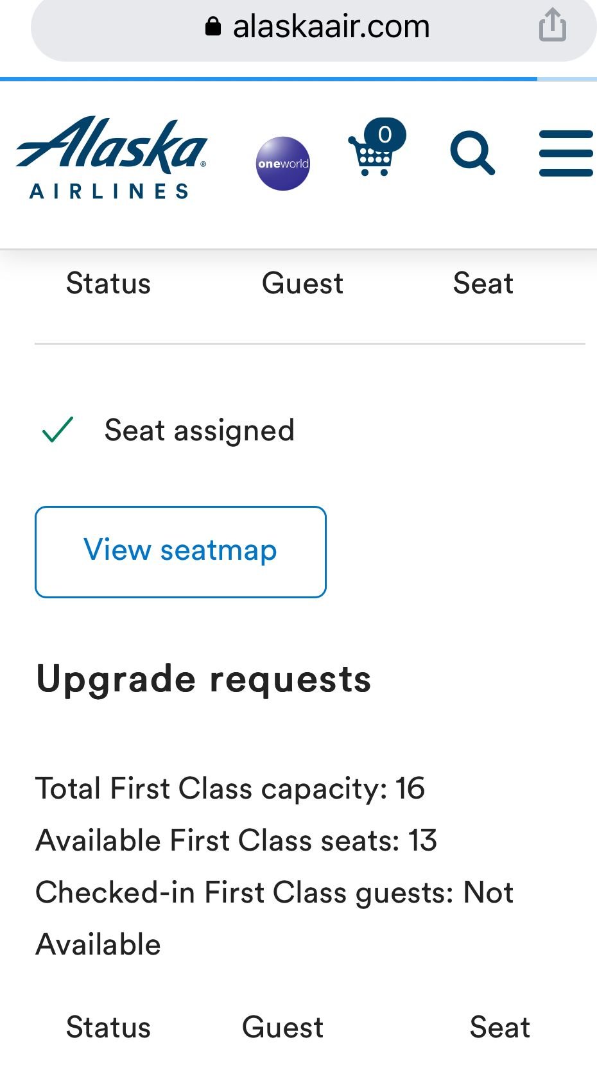The width and height of the screenshot is (597, 1065).
Task: Click the page loading progress bar
Action: pos(270,79)
